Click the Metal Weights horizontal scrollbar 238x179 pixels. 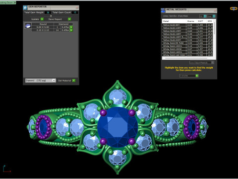[x=186, y=58]
